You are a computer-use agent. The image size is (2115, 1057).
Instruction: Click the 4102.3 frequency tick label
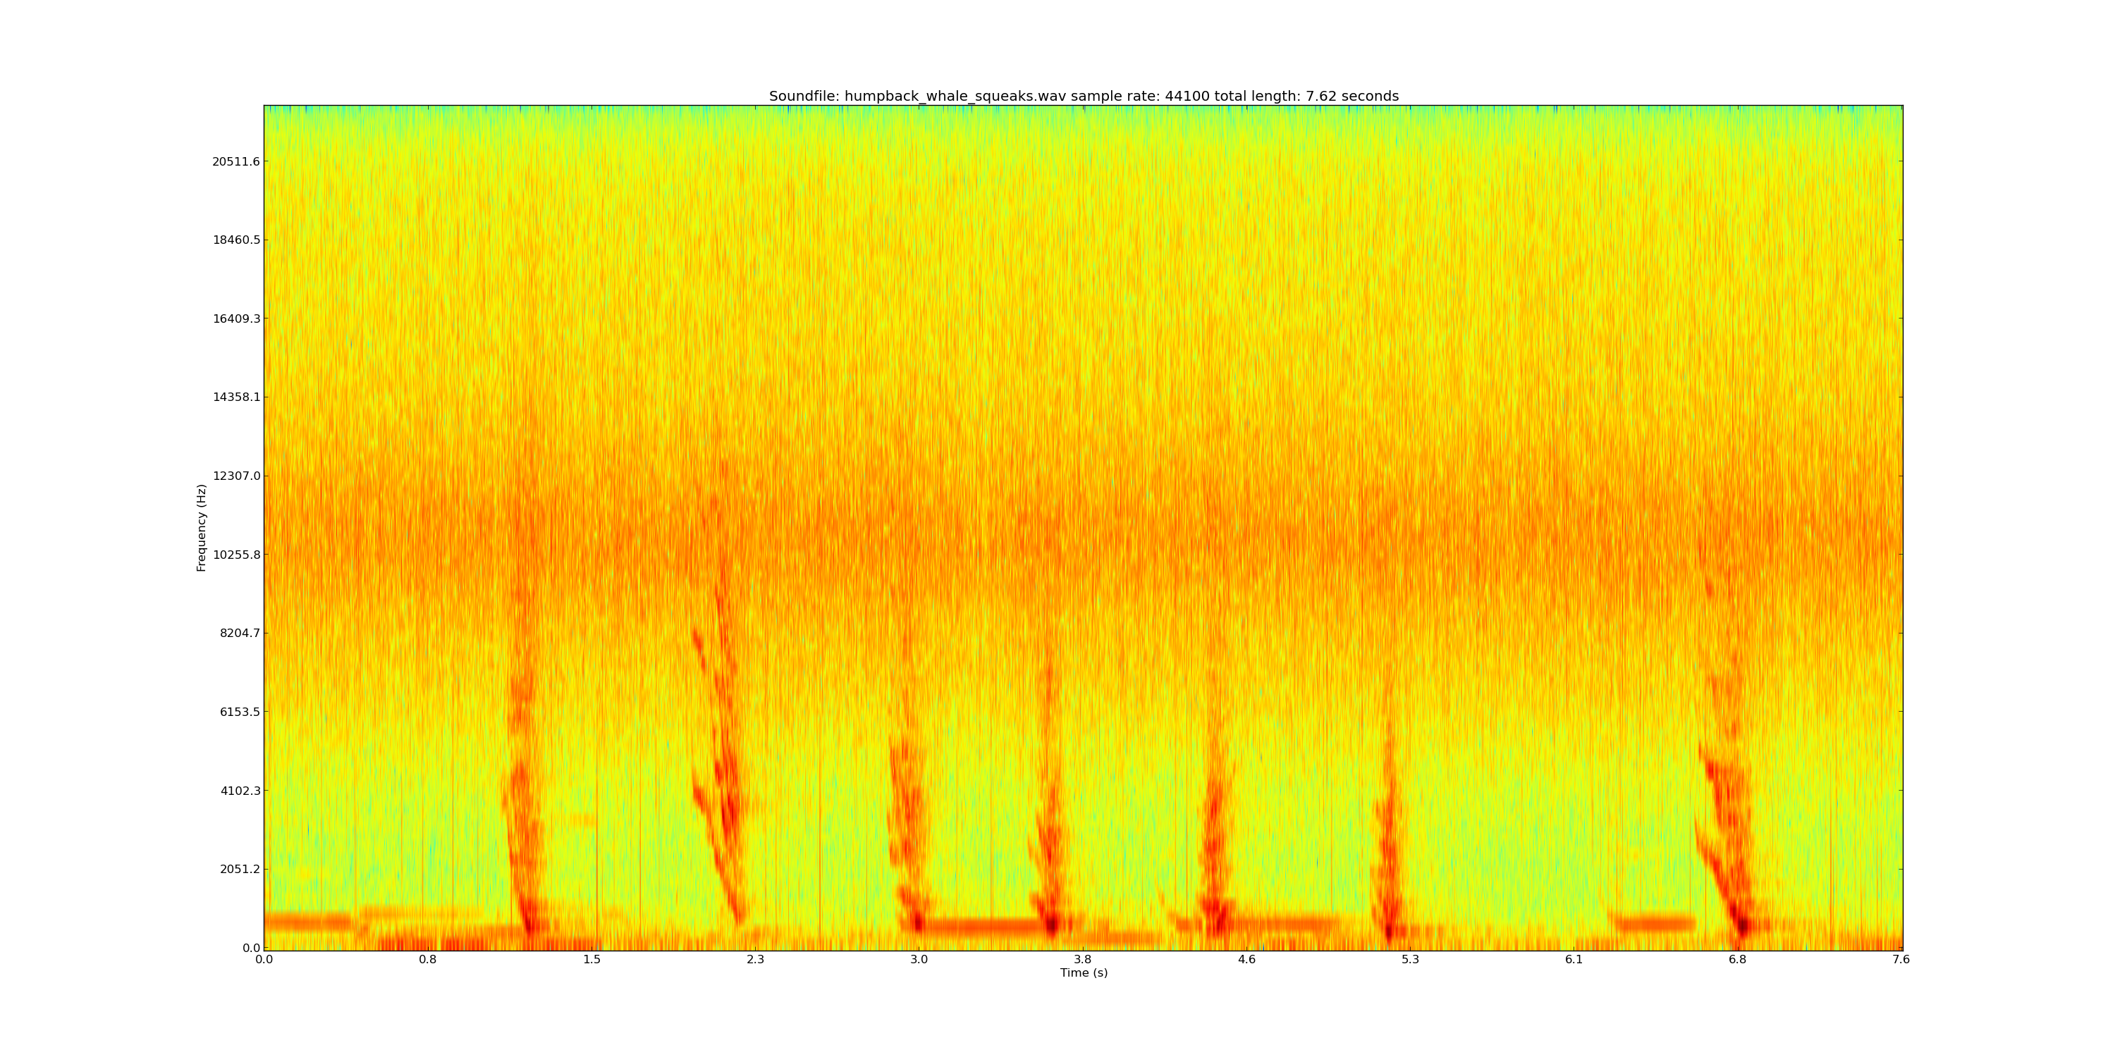coord(239,791)
